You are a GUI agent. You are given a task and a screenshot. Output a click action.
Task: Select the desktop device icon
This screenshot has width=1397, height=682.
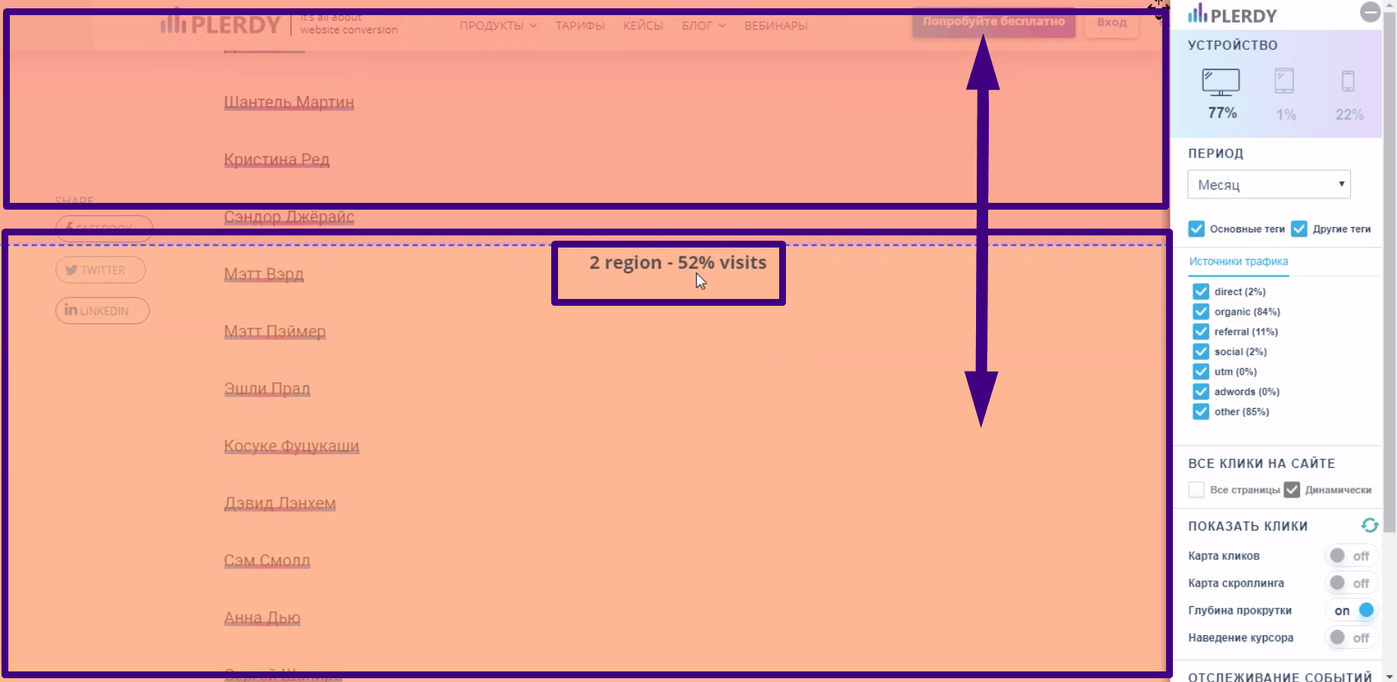[x=1221, y=82]
